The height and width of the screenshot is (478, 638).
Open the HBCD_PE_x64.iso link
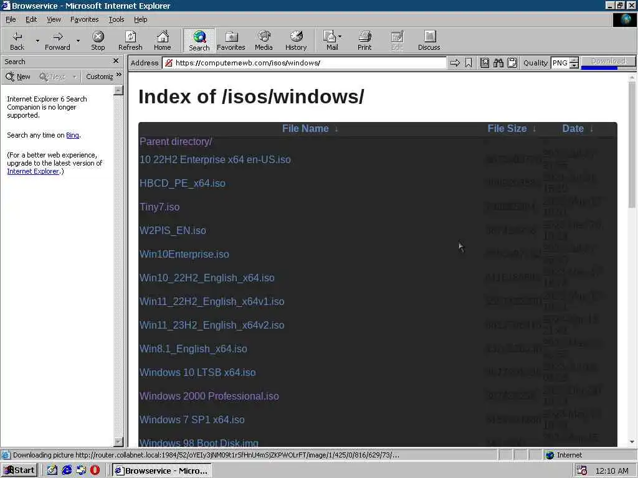pos(183,183)
